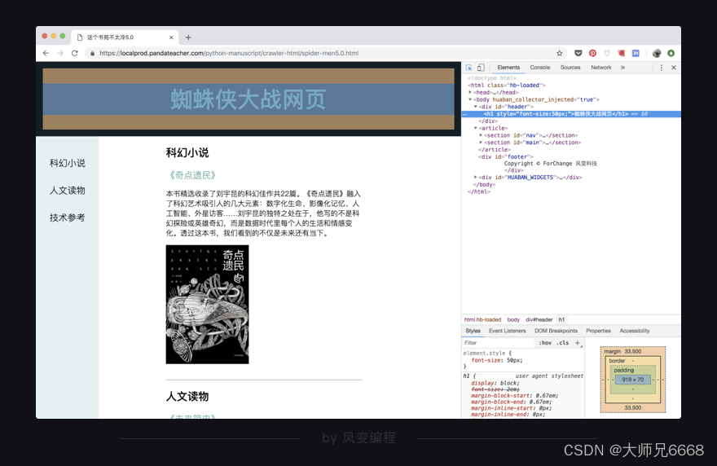This screenshot has width=717, height=466.
Task: Expand the section id main node
Action: (x=481, y=143)
